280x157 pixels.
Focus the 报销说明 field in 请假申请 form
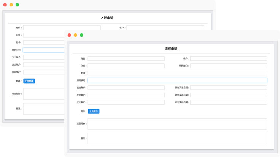coord(177,80)
